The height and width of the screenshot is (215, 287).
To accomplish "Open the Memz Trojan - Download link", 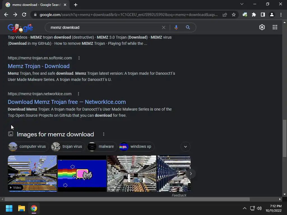I will point(39,66).
